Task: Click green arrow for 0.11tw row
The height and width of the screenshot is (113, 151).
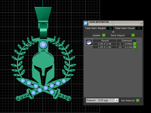Action: point(135,47)
